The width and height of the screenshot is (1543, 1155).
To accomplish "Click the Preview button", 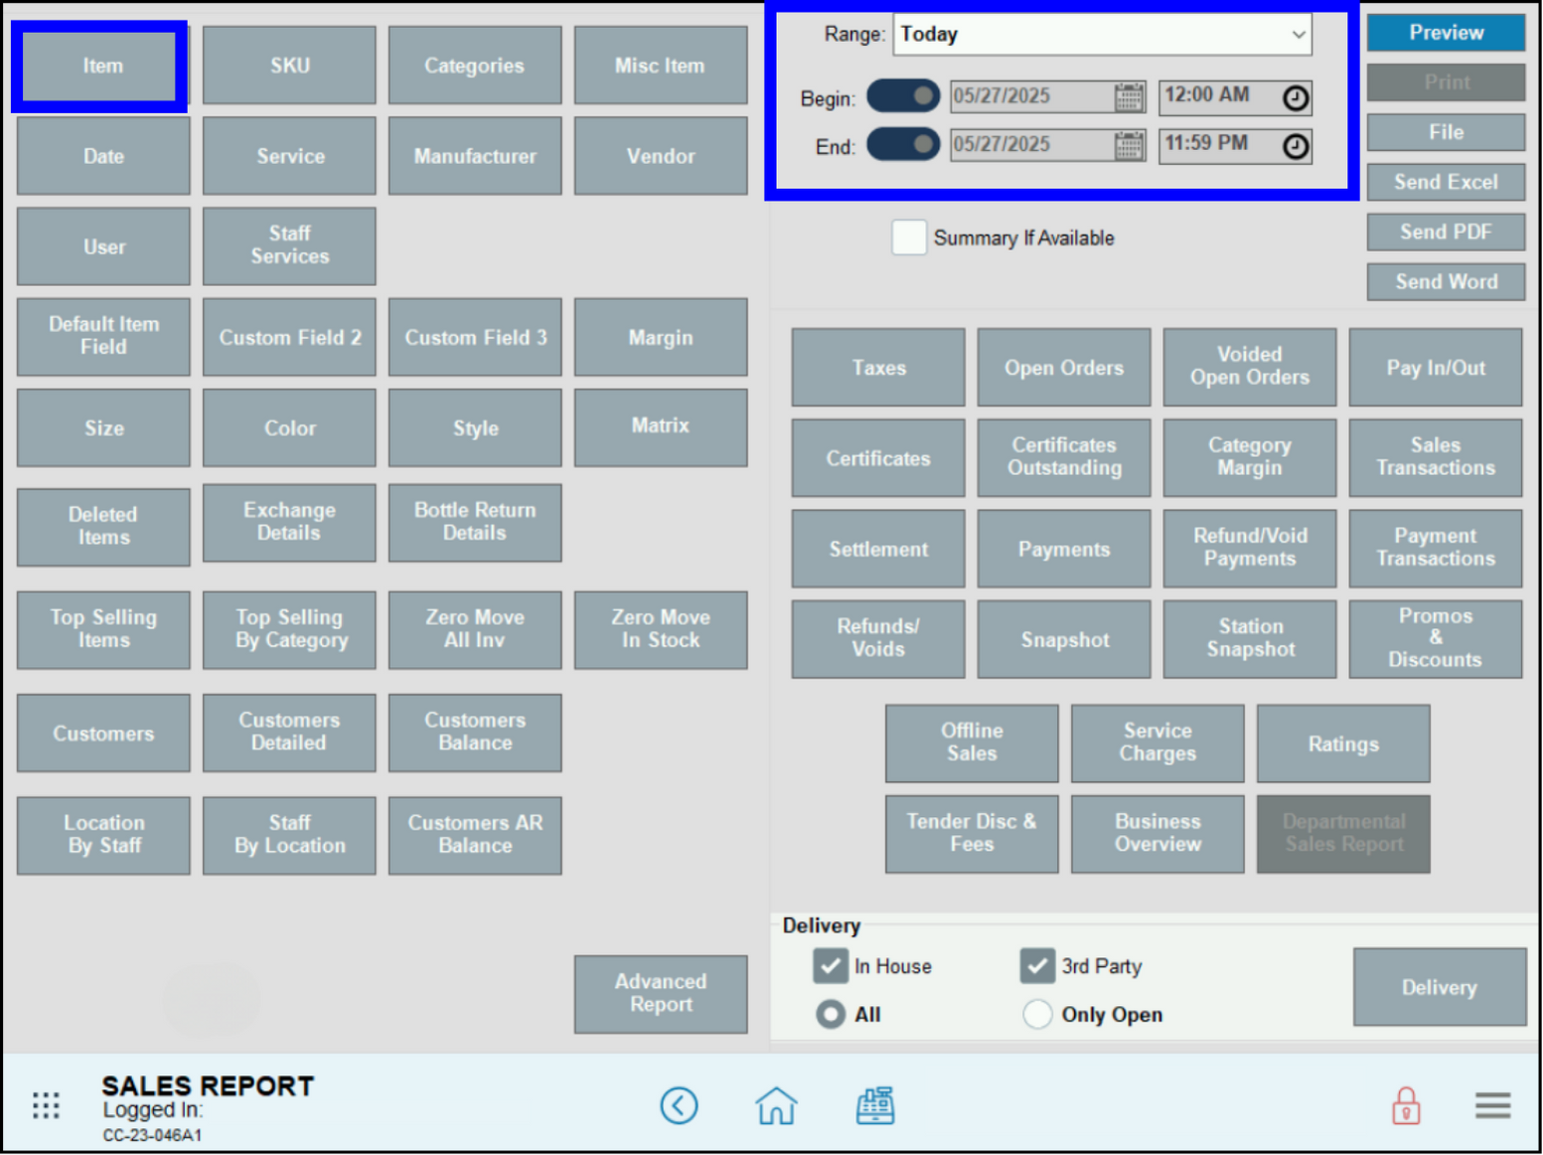I will tap(1446, 33).
